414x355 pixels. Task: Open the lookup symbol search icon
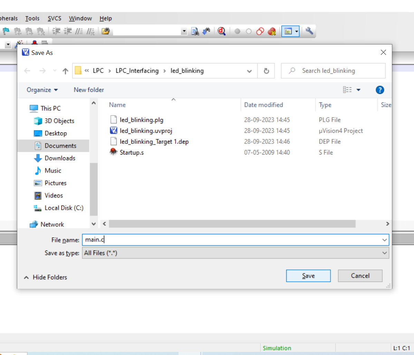[x=221, y=31]
